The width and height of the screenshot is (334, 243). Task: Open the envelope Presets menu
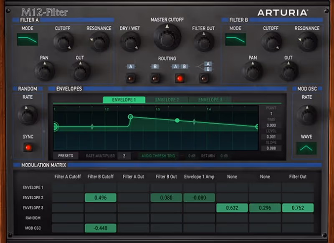[x=66, y=155]
